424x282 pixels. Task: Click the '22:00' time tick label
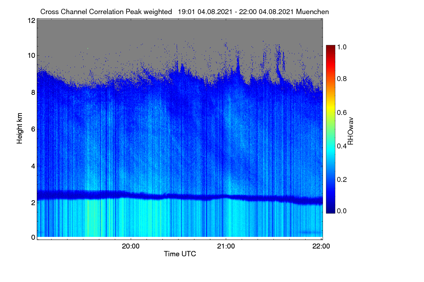coord(321,246)
